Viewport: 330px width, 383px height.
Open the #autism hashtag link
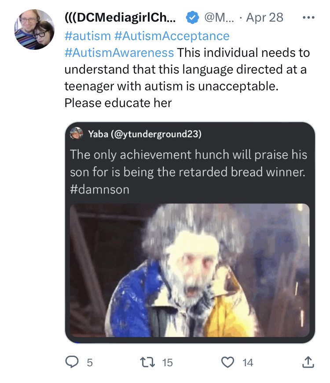[x=88, y=36]
